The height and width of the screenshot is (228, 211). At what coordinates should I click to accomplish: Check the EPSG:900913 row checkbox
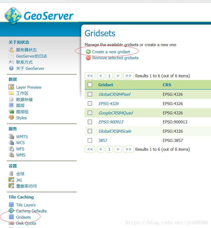pos(90,122)
